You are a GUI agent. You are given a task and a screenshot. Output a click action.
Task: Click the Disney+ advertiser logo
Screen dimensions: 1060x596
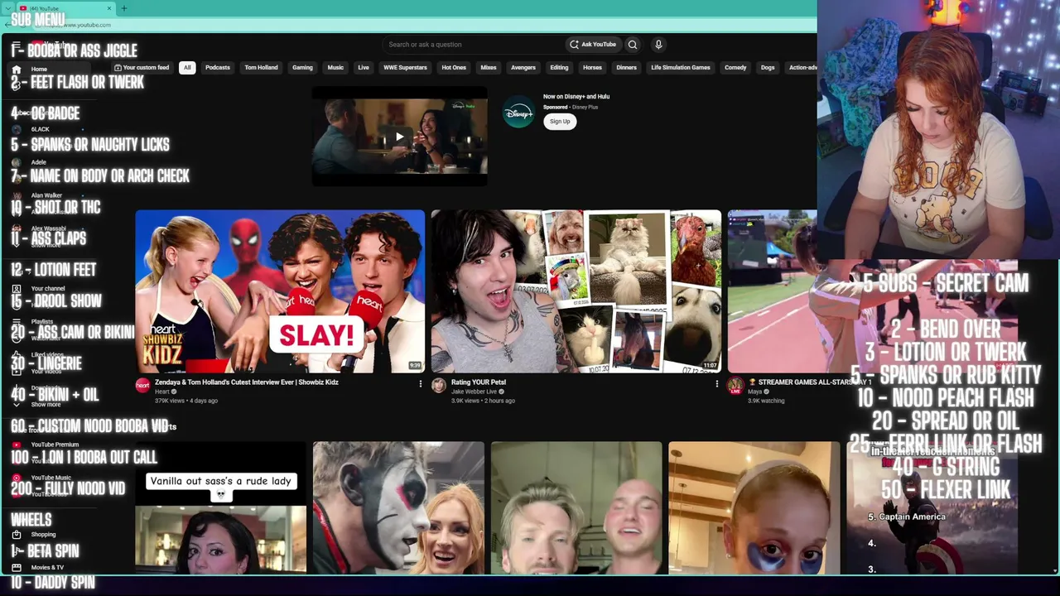point(518,113)
